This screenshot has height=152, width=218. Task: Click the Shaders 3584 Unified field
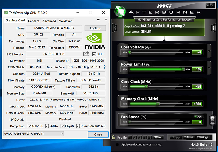41,73
